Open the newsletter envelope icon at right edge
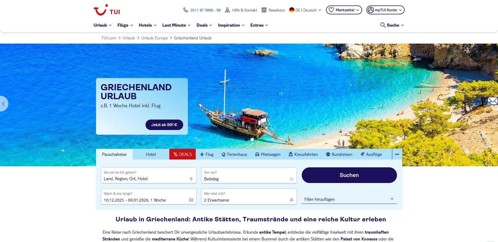Screen dimensions: 498x242 tap(493, 101)
